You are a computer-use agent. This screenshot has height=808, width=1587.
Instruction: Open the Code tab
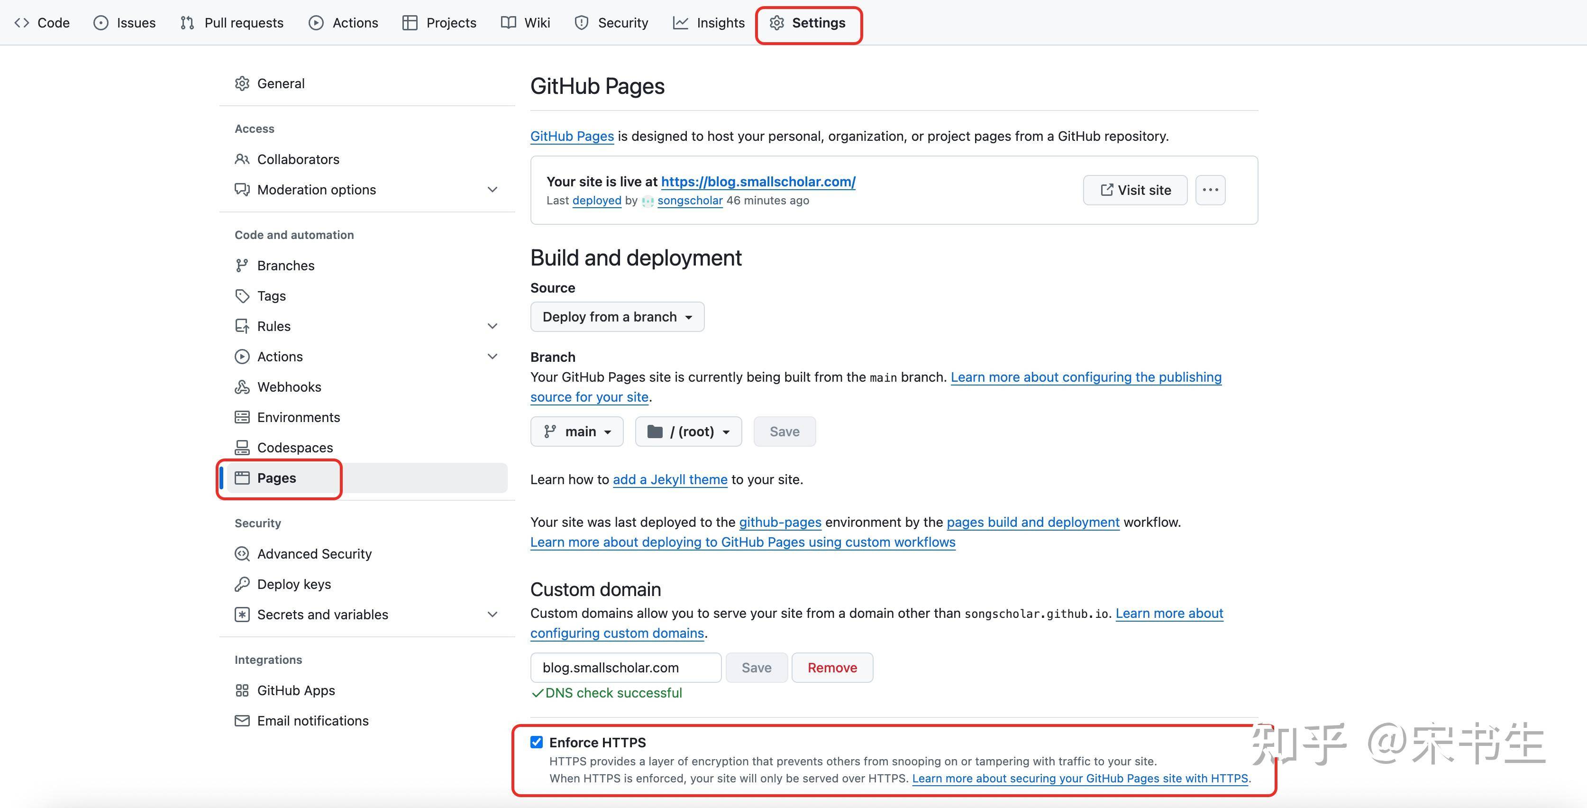click(42, 23)
